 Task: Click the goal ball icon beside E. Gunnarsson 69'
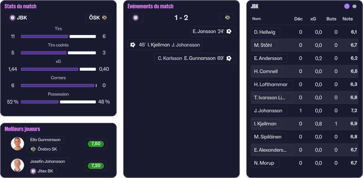coord(229,58)
